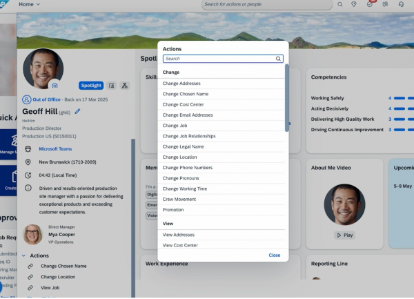This screenshot has height=299, width=414.
Task: Open the org chart icon next to Spotlight
Action: (125, 86)
